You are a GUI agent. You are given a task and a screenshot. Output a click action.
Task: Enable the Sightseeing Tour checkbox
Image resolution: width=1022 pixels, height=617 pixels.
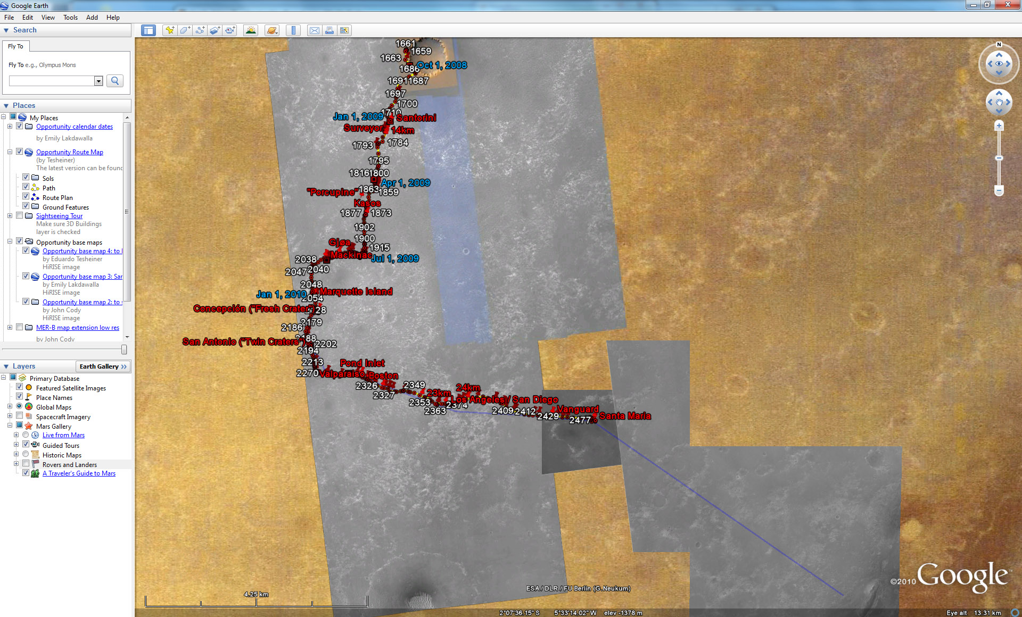click(x=20, y=215)
